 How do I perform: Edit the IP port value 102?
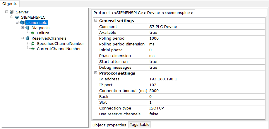pyautogui.click(x=206, y=85)
